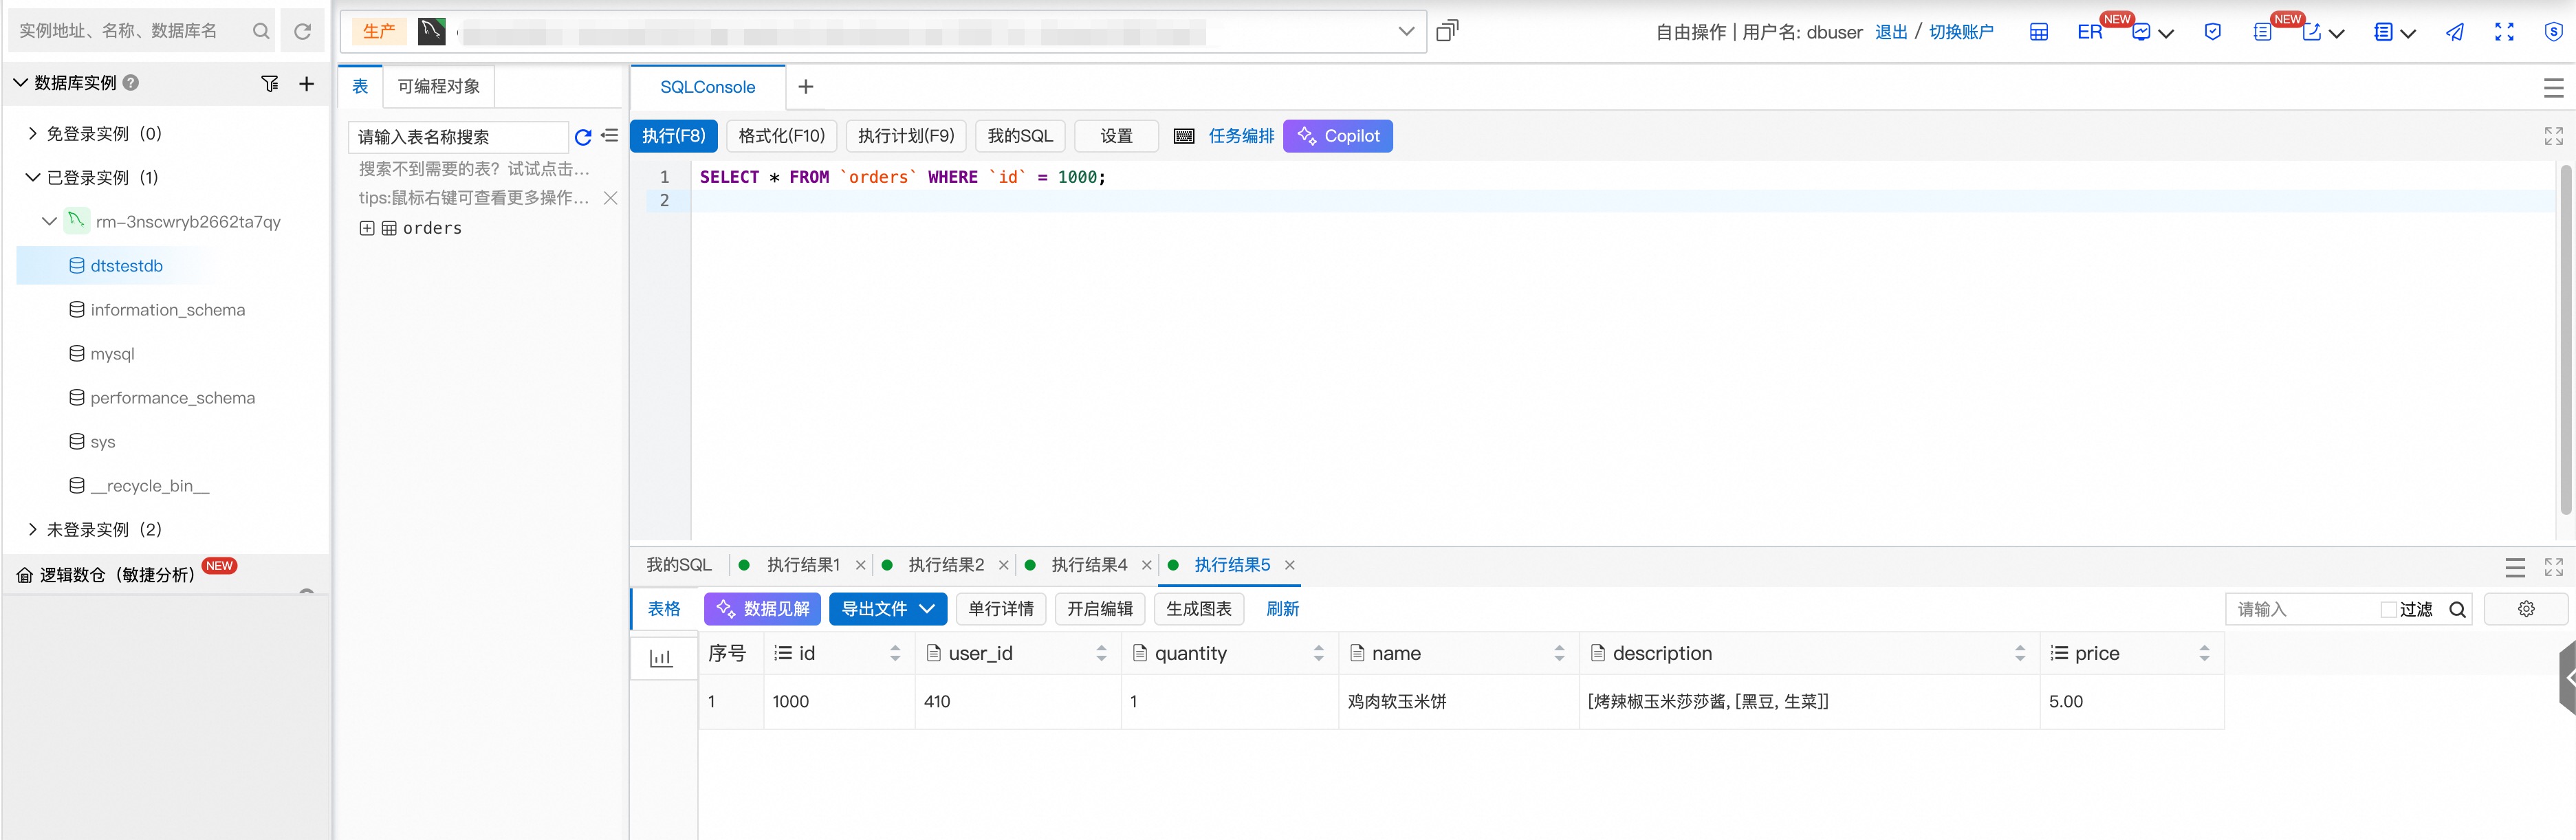This screenshot has width=2576, height=840.
Task: Enable the 过滤 checkbox
Action: coord(2388,609)
